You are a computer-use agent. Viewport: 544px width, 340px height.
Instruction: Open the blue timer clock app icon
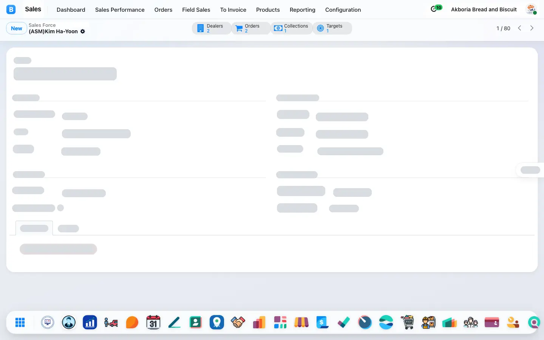365,322
